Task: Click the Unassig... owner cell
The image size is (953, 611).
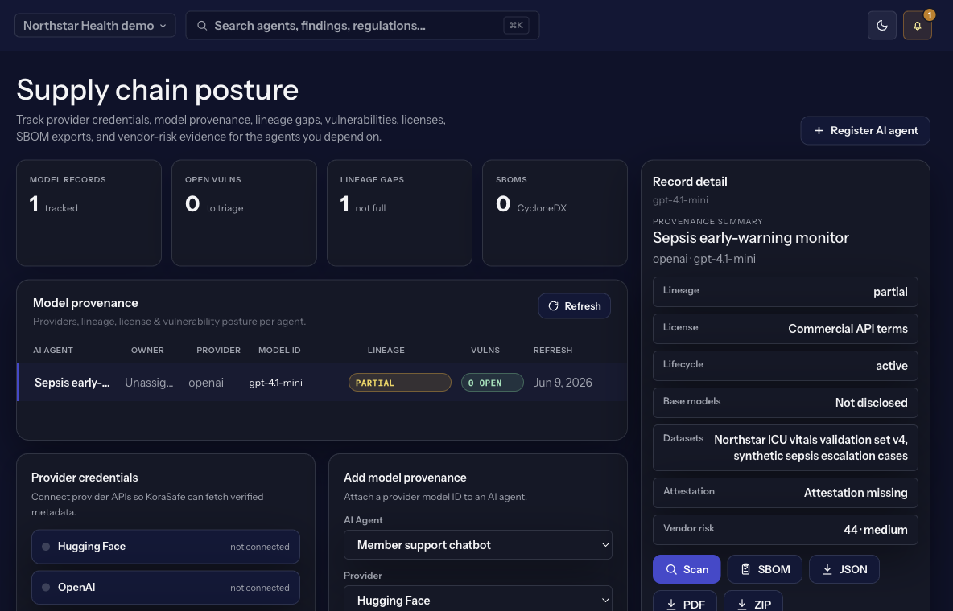Action: [x=149, y=383]
